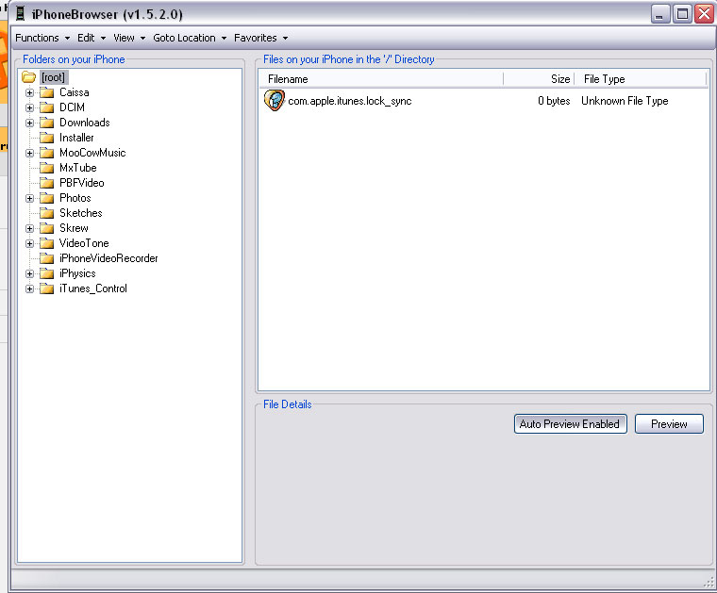Expand the MooCowMusic folder node
Viewport: 717px width, 593px height.
[x=30, y=153]
